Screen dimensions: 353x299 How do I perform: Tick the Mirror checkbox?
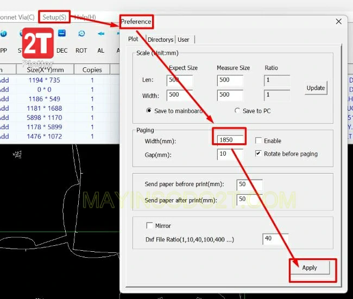point(150,226)
